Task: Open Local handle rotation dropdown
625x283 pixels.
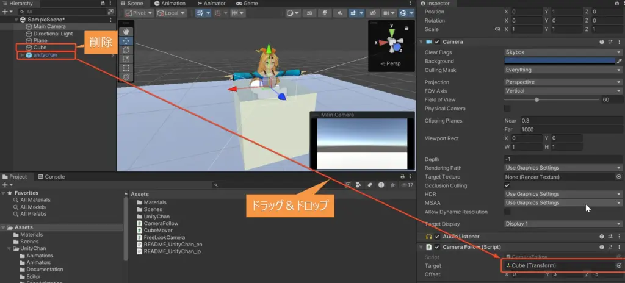Action: (172, 13)
